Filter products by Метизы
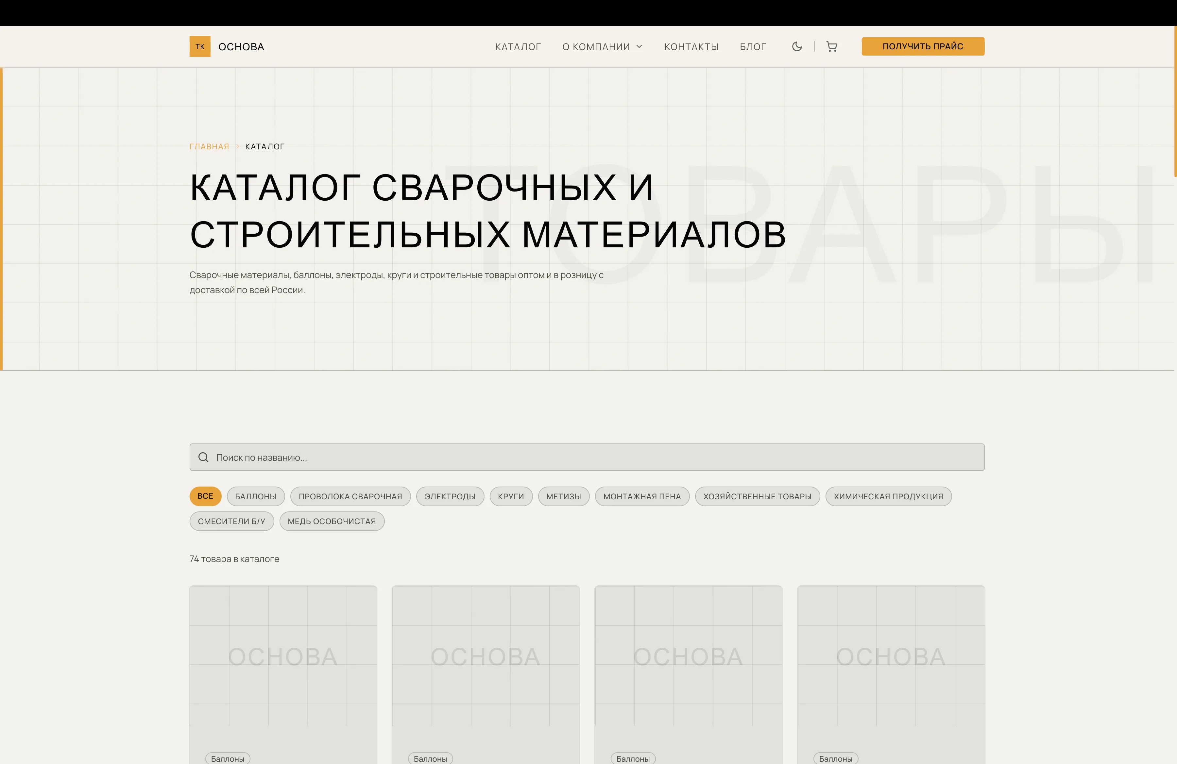Image resolution: width=1177 pixels, height=764 pixels. 563,496
